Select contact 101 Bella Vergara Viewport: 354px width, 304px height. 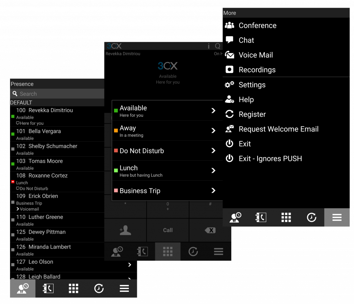pos(57,134)
